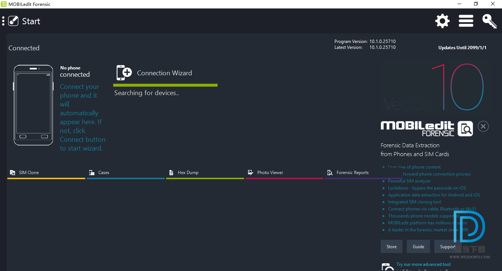This screenshot has width=502, height=271.
Task: Click 'Integrated SIM cloning tool' text
Action: [x=414, y=202]
